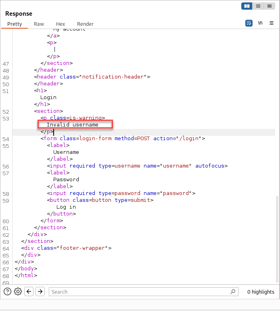
Task: Switch to the Raw tab
Action: 39,24
